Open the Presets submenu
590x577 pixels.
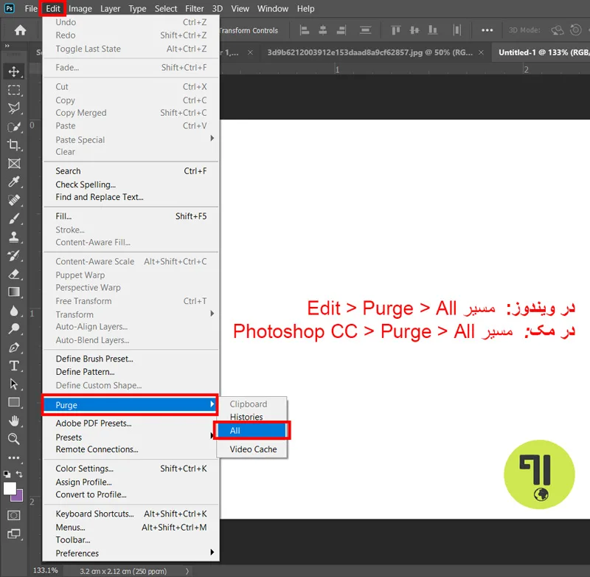[131, 437]
